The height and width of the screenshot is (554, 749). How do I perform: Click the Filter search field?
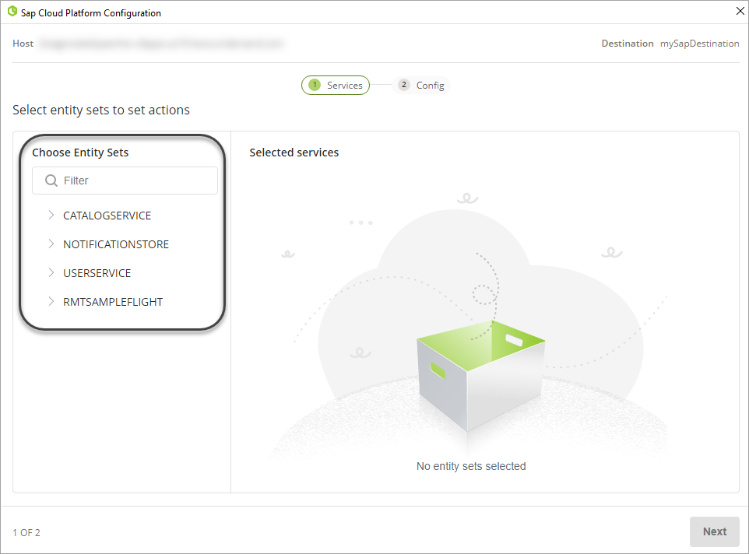point(125,181)
